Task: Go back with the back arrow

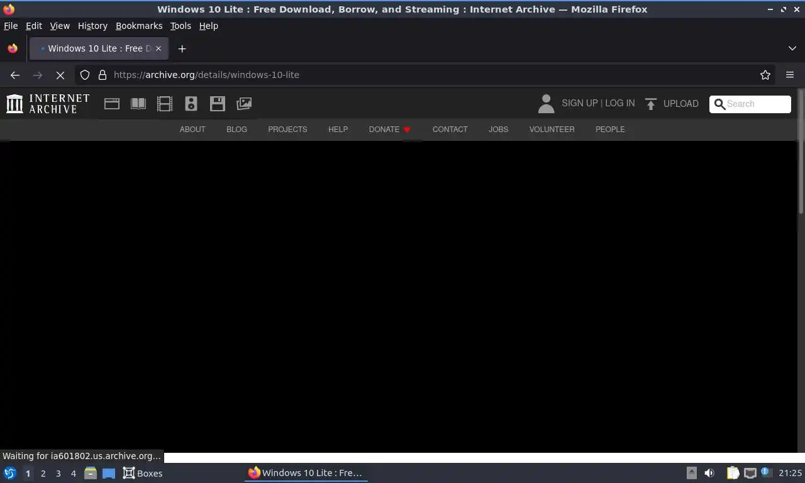Action: (x=15, y=75)
